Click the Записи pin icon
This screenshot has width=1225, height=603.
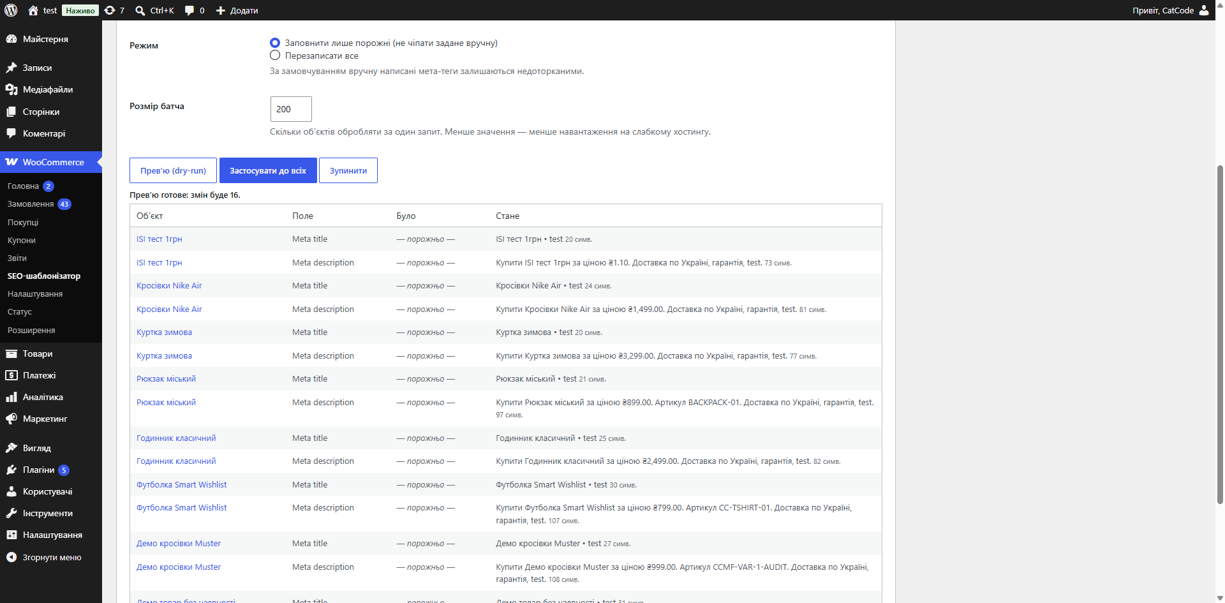point(11,68)
